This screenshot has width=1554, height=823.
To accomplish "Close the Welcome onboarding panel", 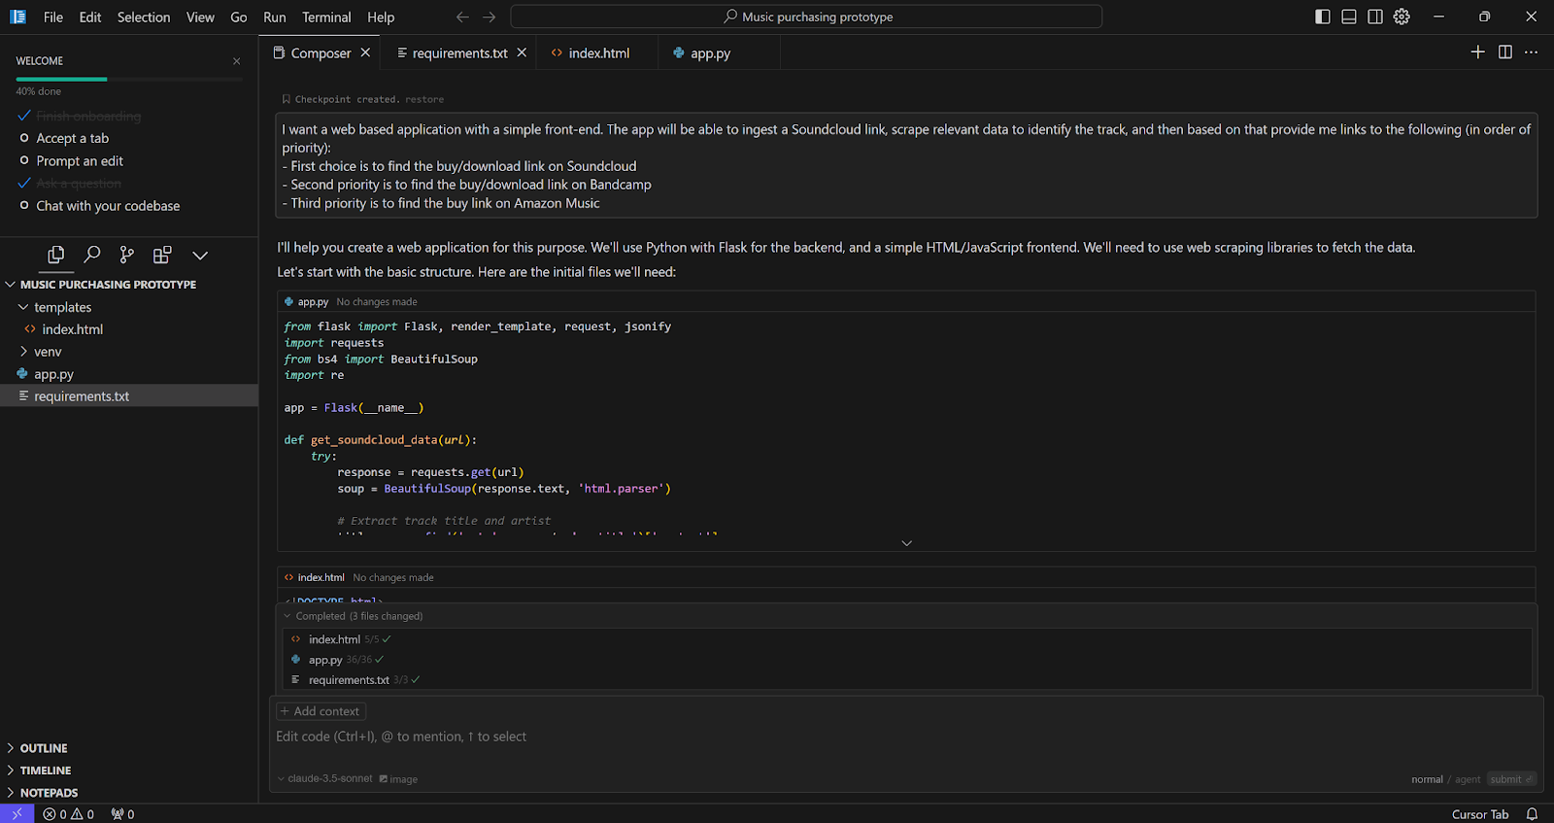I will [x=236, y=61].
